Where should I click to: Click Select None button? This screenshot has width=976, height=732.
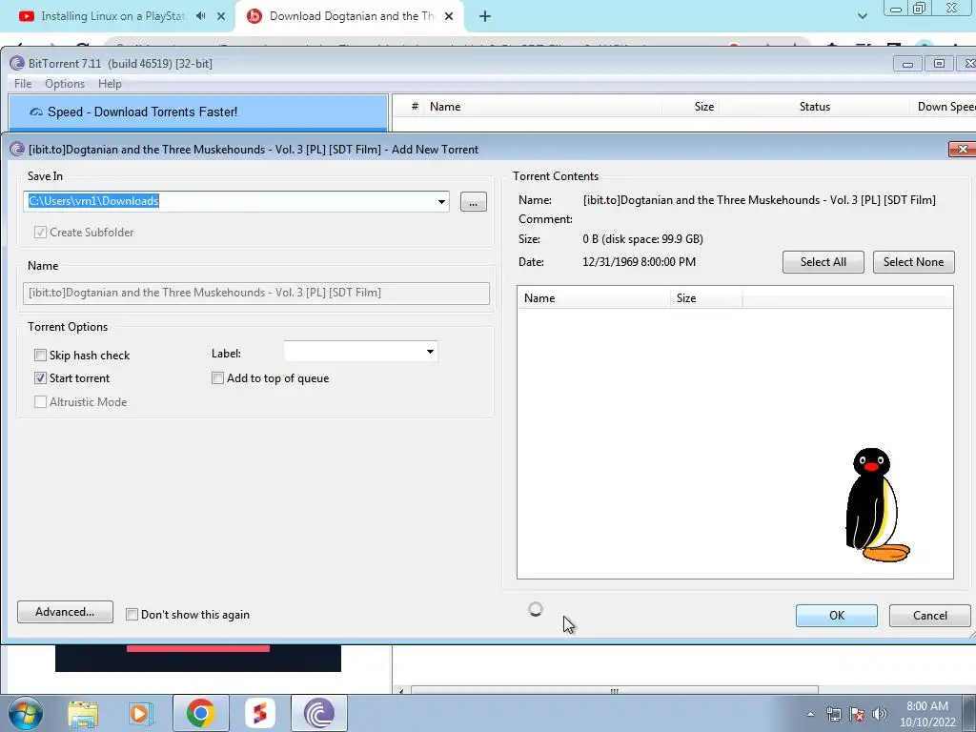point(913,262)
